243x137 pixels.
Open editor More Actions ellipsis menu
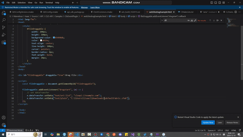coord(239,12)
